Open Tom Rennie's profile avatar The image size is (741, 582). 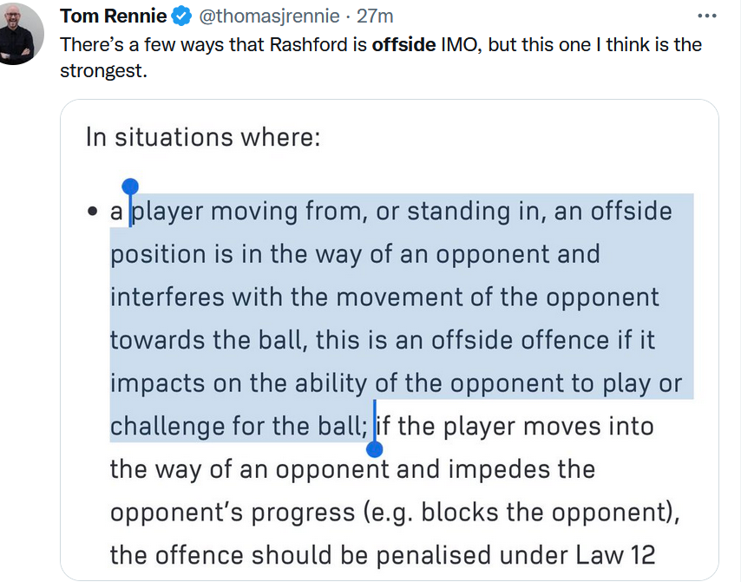pyautogui.click(x=19, y=36)
